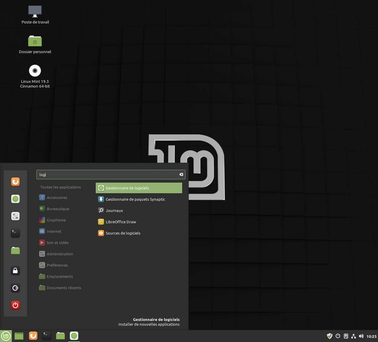Click the red power Quit icon
378x342 pixels.
(x=15, y=305)
